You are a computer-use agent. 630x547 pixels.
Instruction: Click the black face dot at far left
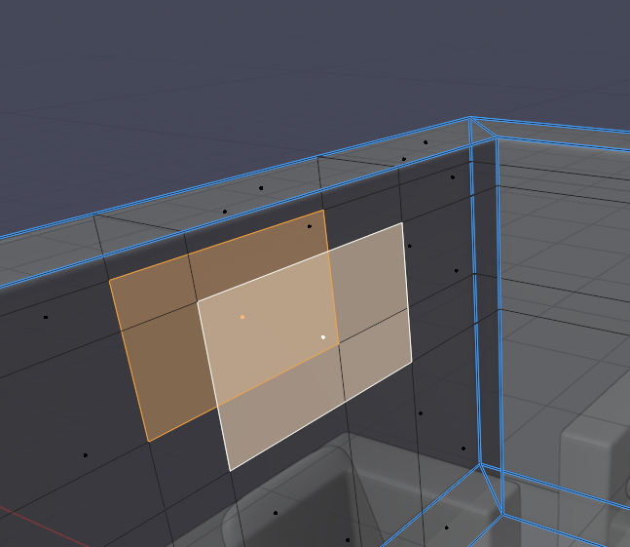point(46,317)
